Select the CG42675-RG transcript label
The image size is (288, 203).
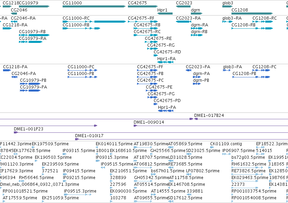pyautogui.click(x=161, y=45)
